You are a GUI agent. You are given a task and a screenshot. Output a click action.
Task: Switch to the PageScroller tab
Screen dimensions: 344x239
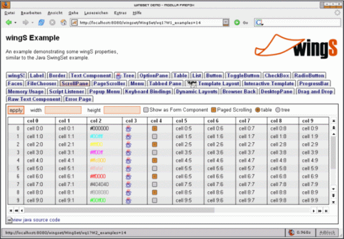tap(109, 83)
